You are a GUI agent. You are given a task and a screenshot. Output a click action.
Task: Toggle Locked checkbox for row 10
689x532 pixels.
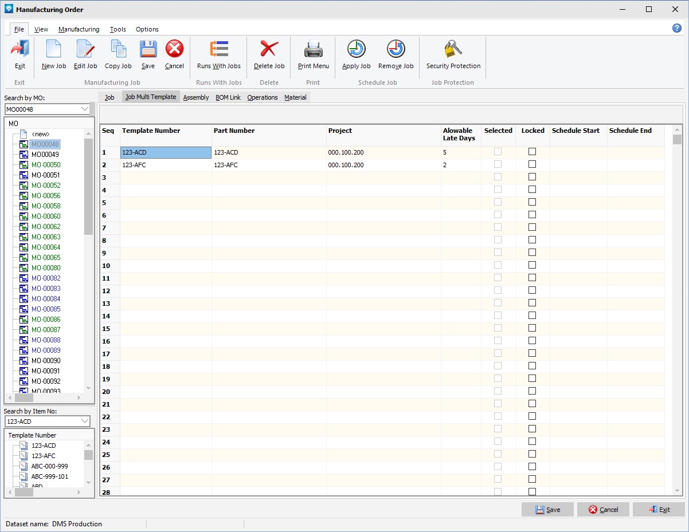click(533, 265)
